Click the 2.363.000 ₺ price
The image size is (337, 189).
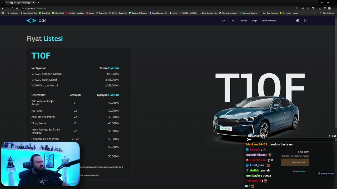click(112, 85)
